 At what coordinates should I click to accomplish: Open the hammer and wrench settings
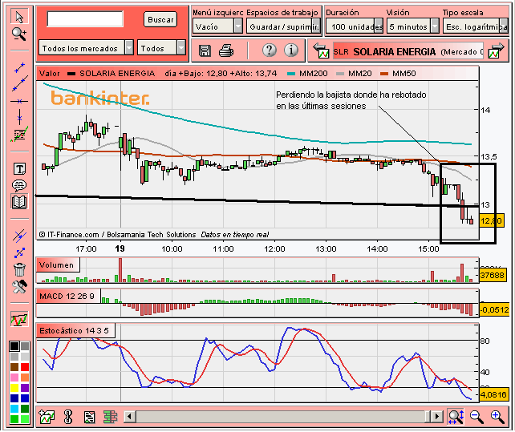click(19, 287)
